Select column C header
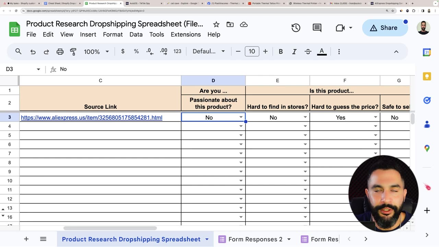This screenshot has height=247, width=439. click(100, 81)
